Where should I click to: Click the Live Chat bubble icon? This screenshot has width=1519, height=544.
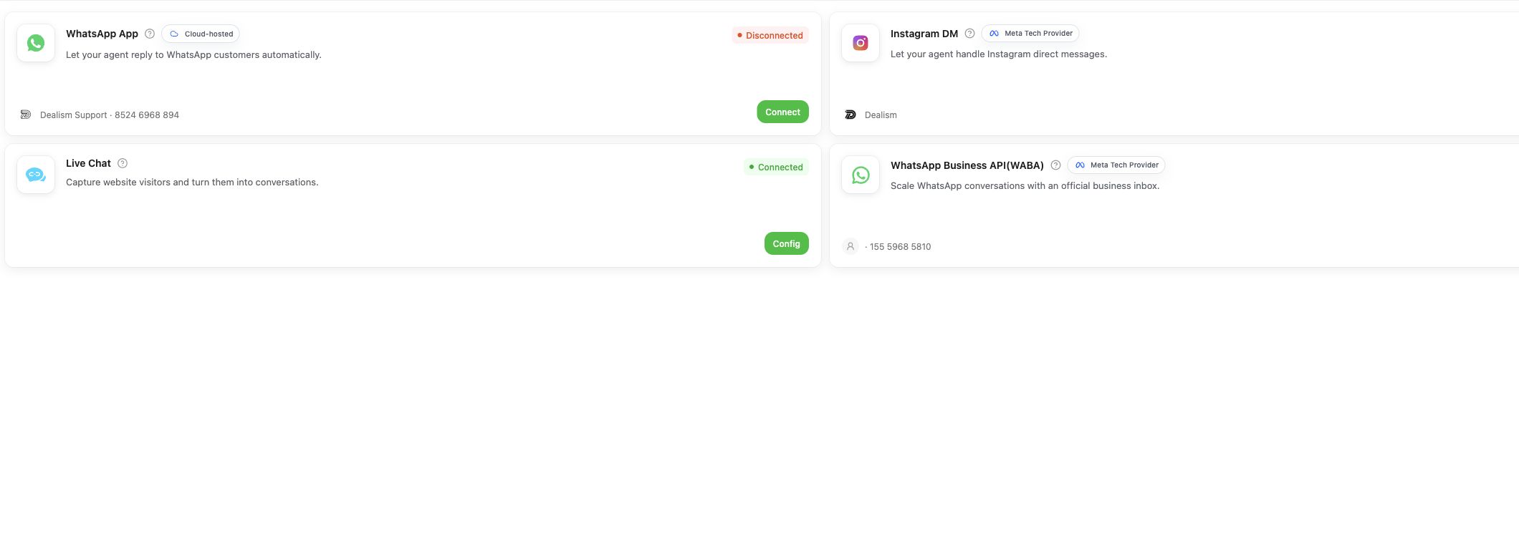point(36,175)
